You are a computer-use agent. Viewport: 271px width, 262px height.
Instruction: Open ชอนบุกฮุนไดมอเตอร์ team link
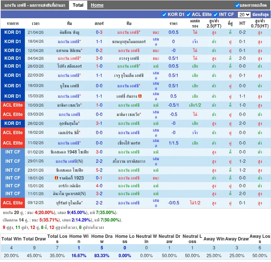click(x=128, y=42)
